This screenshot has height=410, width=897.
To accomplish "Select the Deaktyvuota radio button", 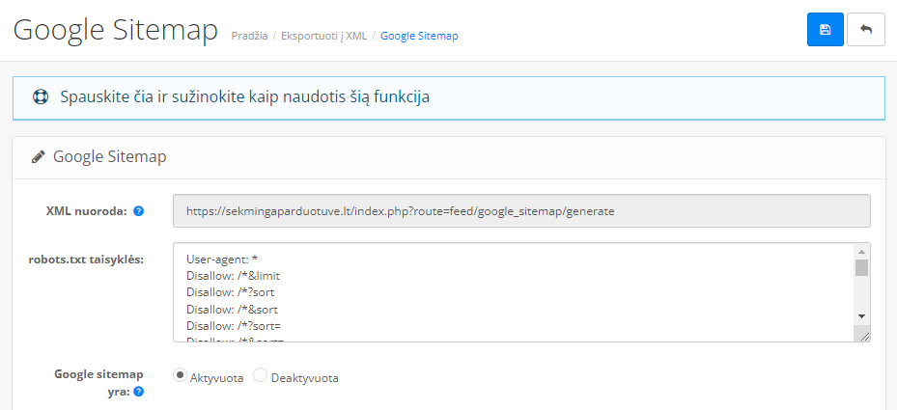I will [x=261, y=375].
